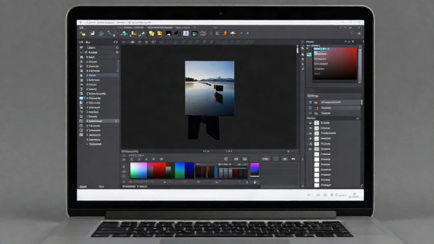Click the white cloud-shaped toolbar icon
This screenshot has width=434, height=244.
pos(233,33)
